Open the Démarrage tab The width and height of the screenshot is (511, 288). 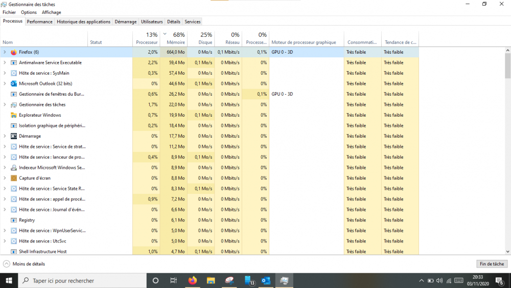pos(125,21)
